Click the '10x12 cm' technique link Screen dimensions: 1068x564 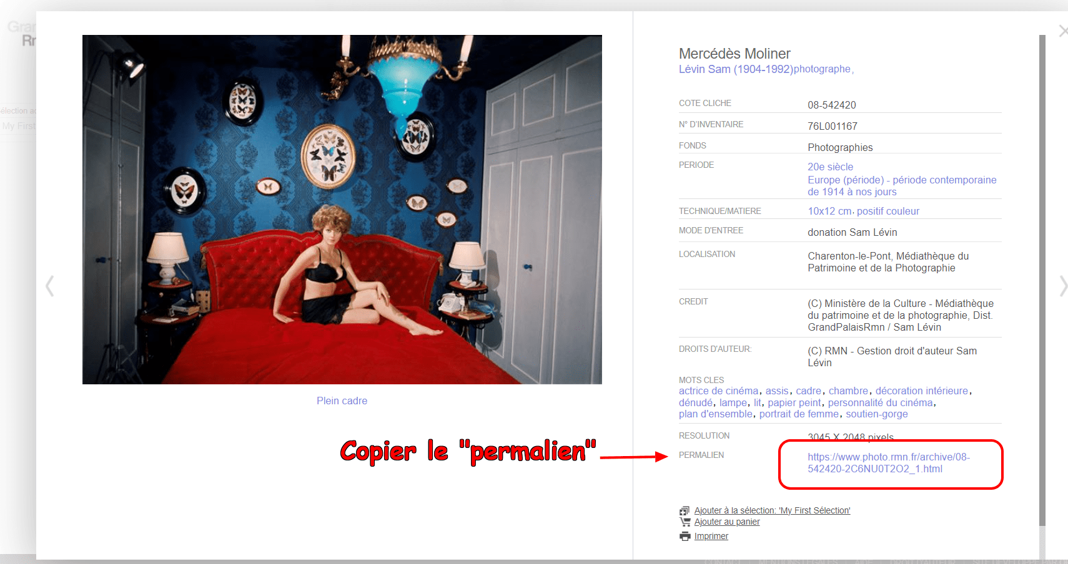tap(829, 211)
